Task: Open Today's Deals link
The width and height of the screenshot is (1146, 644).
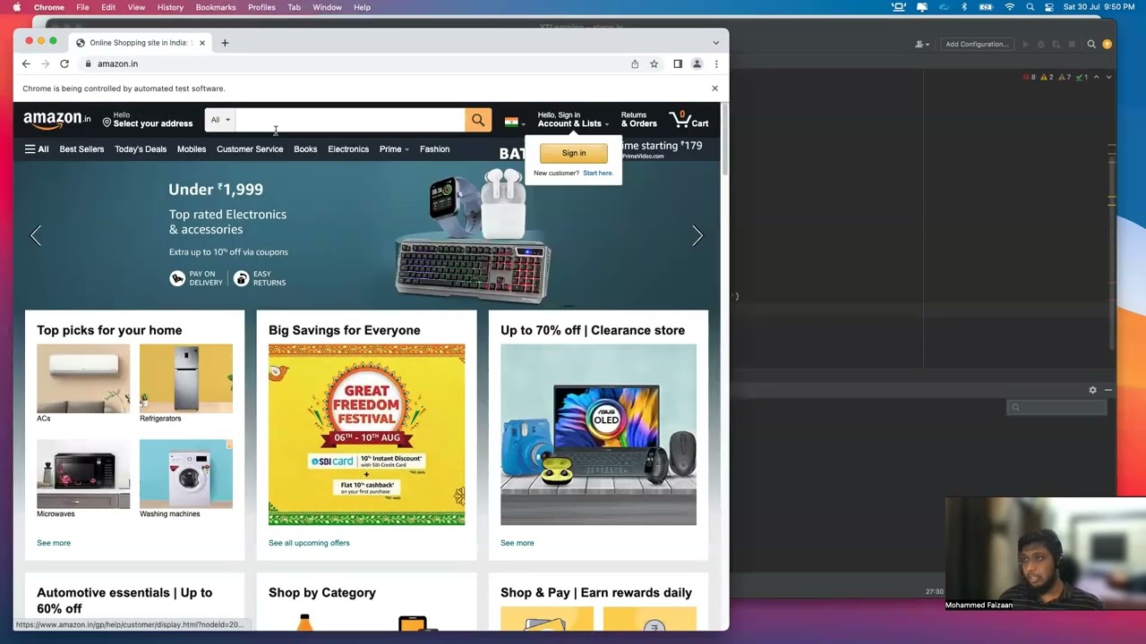Action: click(x=141, y=149)
